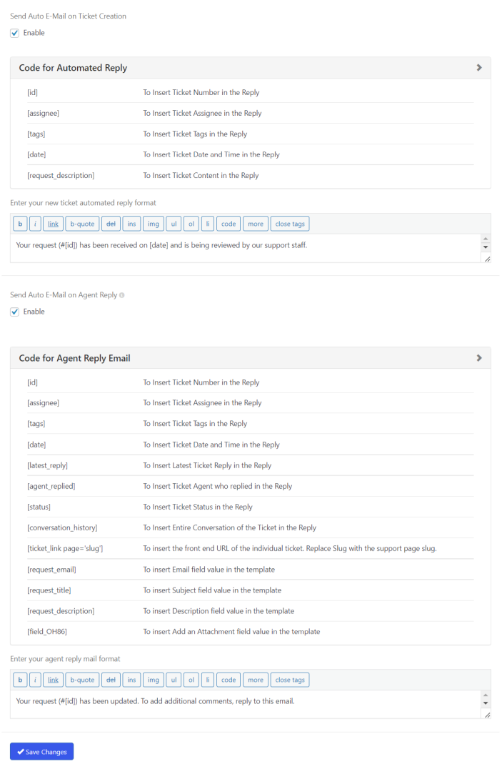Image resolution: width=502 pixels, height=769 pixels.
Task: Close open tags in the automated reply editor
Action: (289, 223)
